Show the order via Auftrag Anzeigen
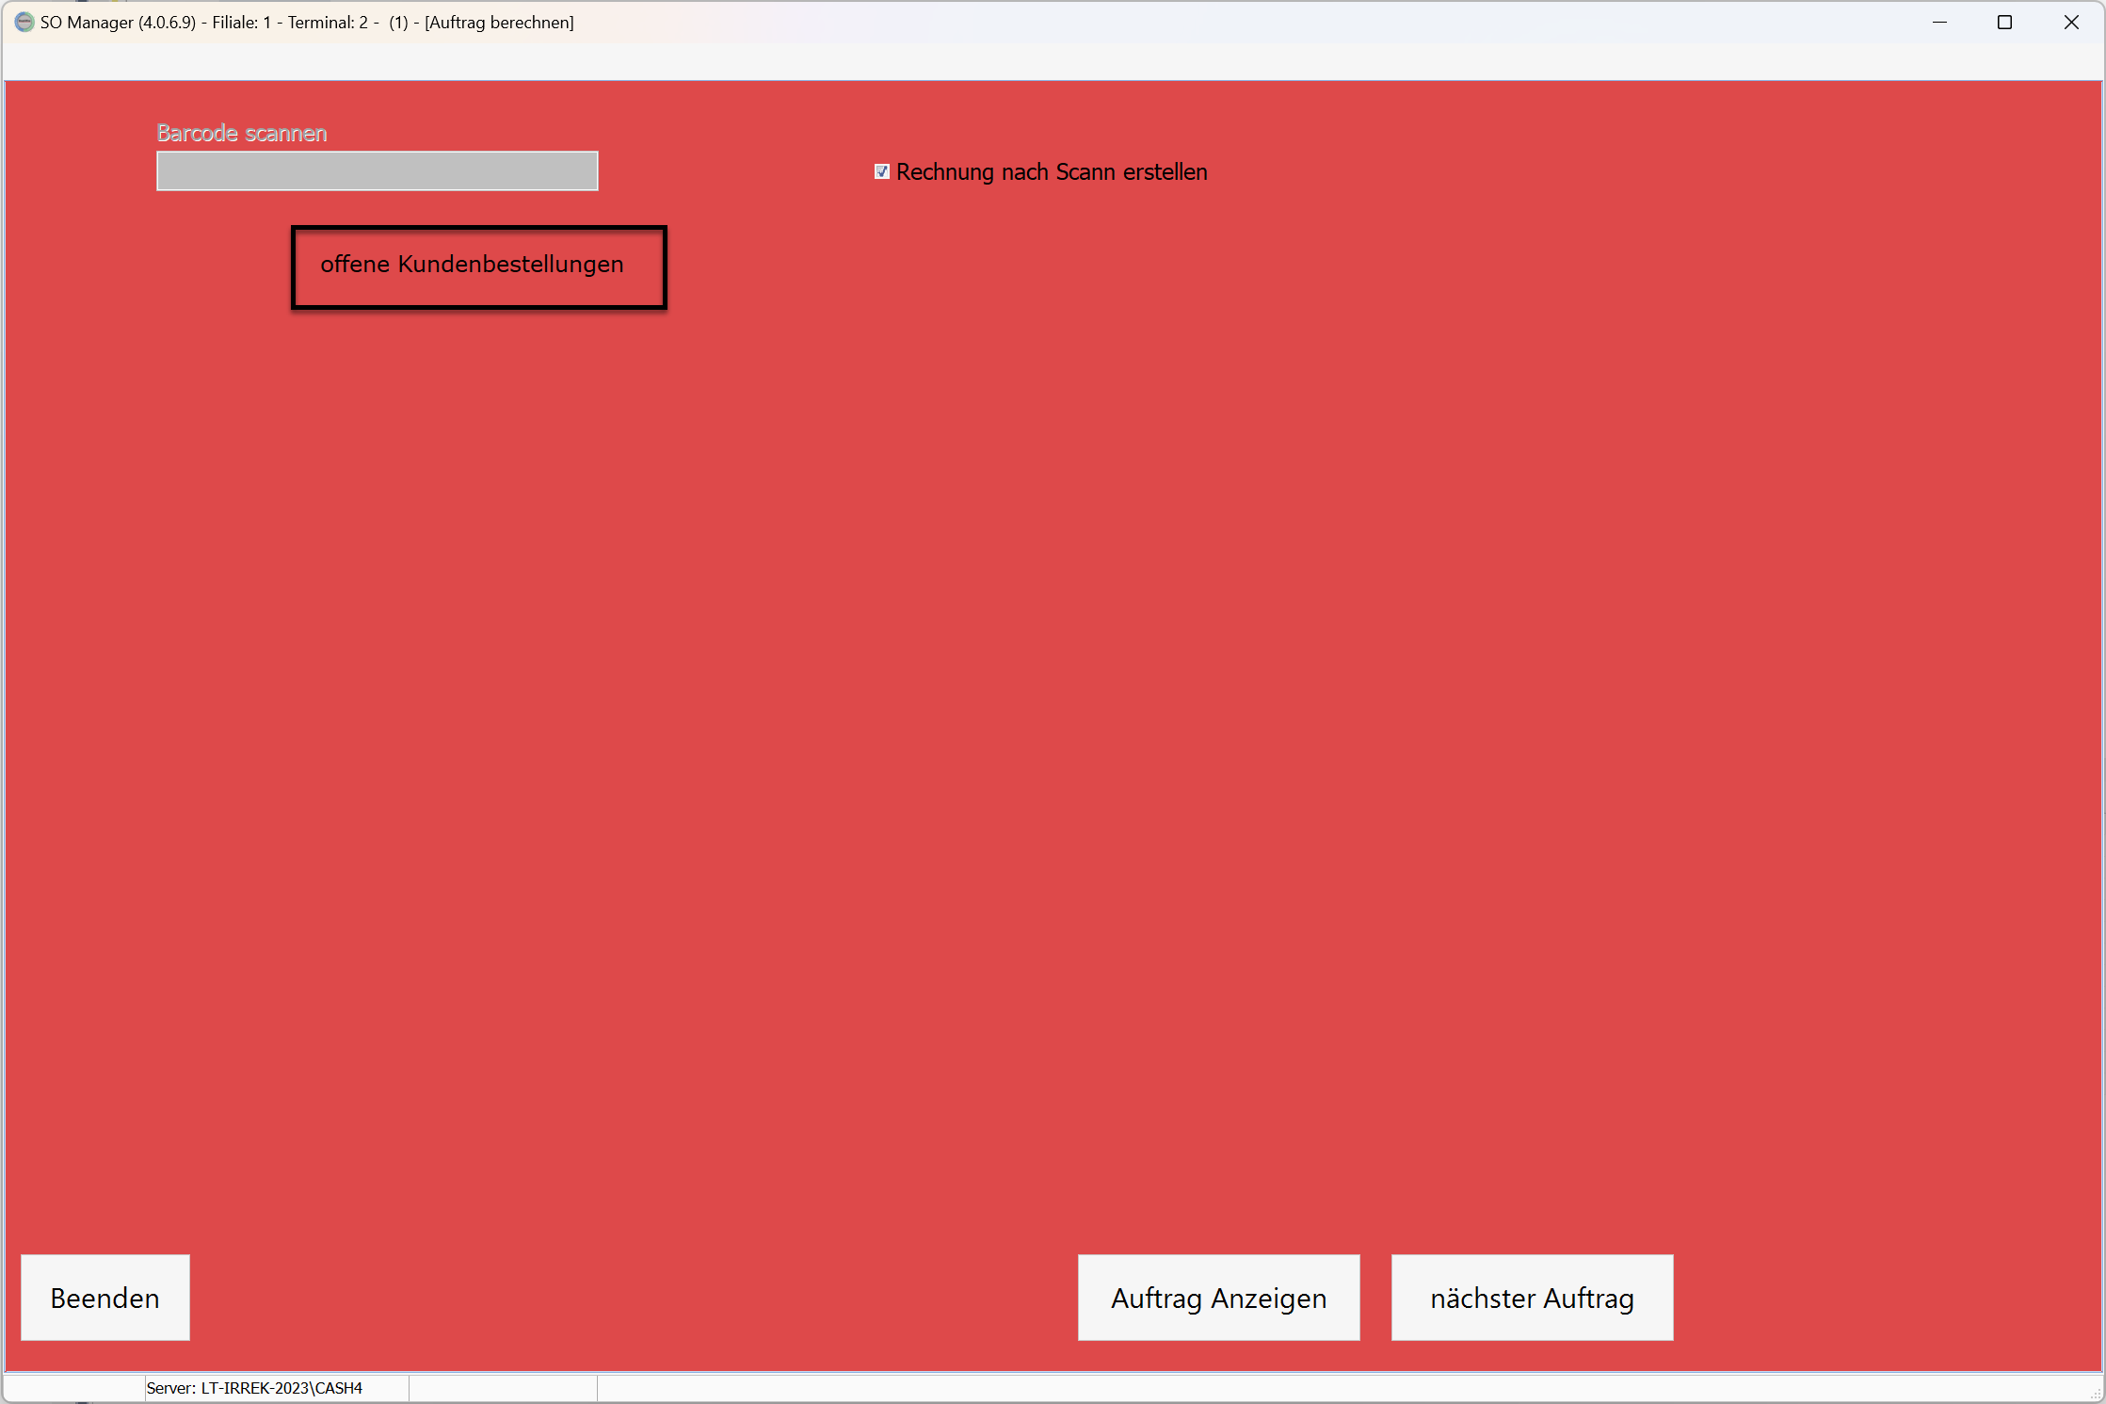Viewport: 2106px width, 1404px height. pos(1218,1297)
